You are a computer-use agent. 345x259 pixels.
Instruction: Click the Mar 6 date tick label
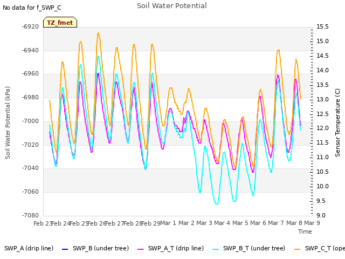click(x=258, y=223)
